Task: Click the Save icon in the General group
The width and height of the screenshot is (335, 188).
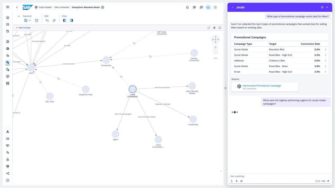Action: pos(26,20)
